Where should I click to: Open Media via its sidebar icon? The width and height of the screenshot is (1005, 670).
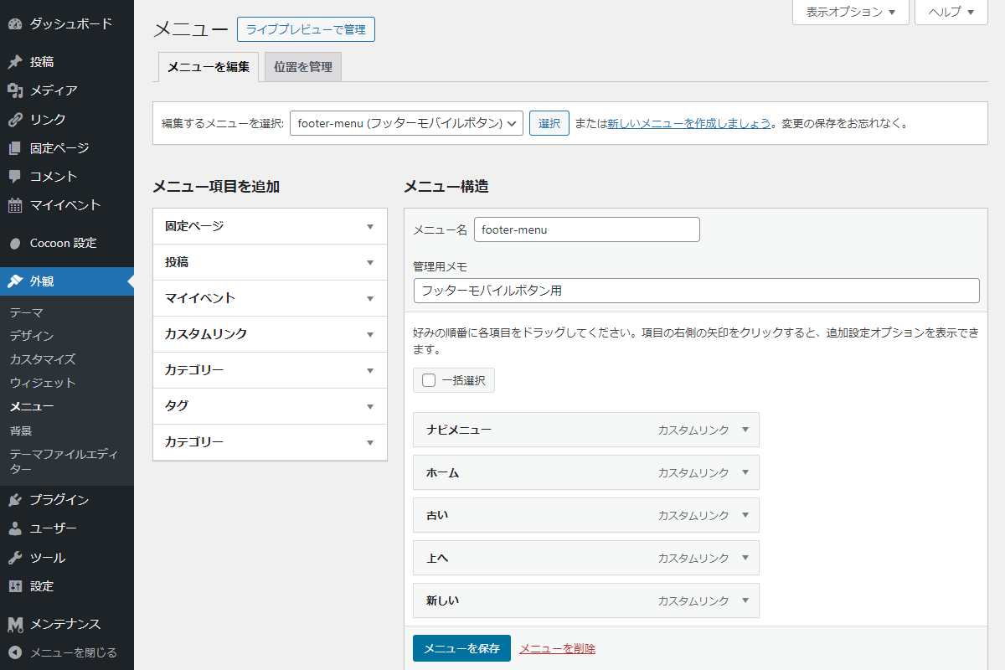pyautogui.click(x=15, y=90)
